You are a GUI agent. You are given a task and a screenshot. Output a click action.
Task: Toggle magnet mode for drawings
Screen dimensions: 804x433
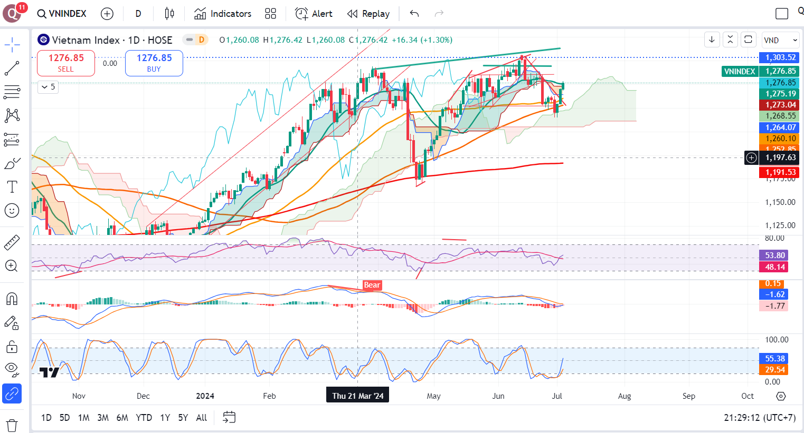tap(12, 299)
